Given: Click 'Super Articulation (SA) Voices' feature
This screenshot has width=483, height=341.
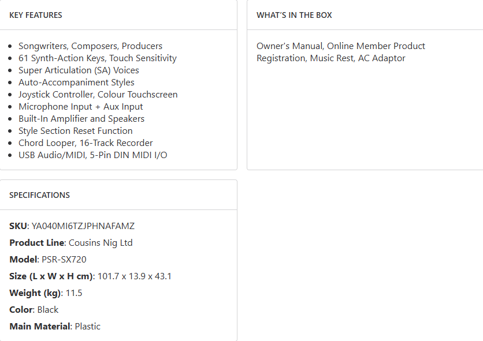Looking at the screenshot, I should pos(79,70).
